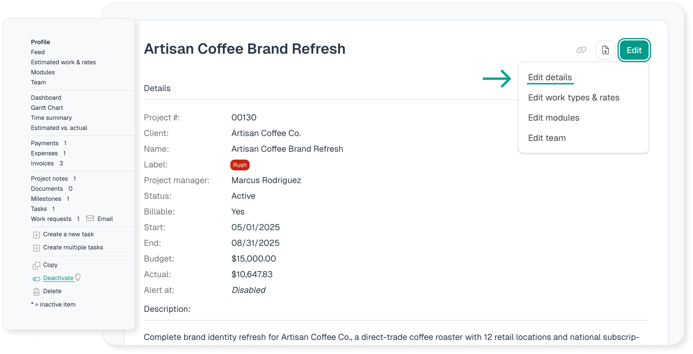Go to the Invoices section
Image resolution: width=693 pixels, height=354 pixels.
coord(42,163)
